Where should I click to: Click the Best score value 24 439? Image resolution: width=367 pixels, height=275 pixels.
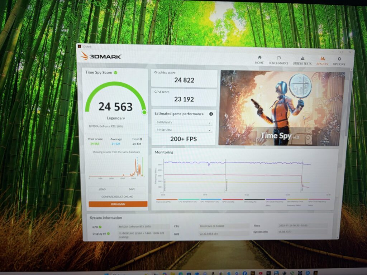coord(137,144)
